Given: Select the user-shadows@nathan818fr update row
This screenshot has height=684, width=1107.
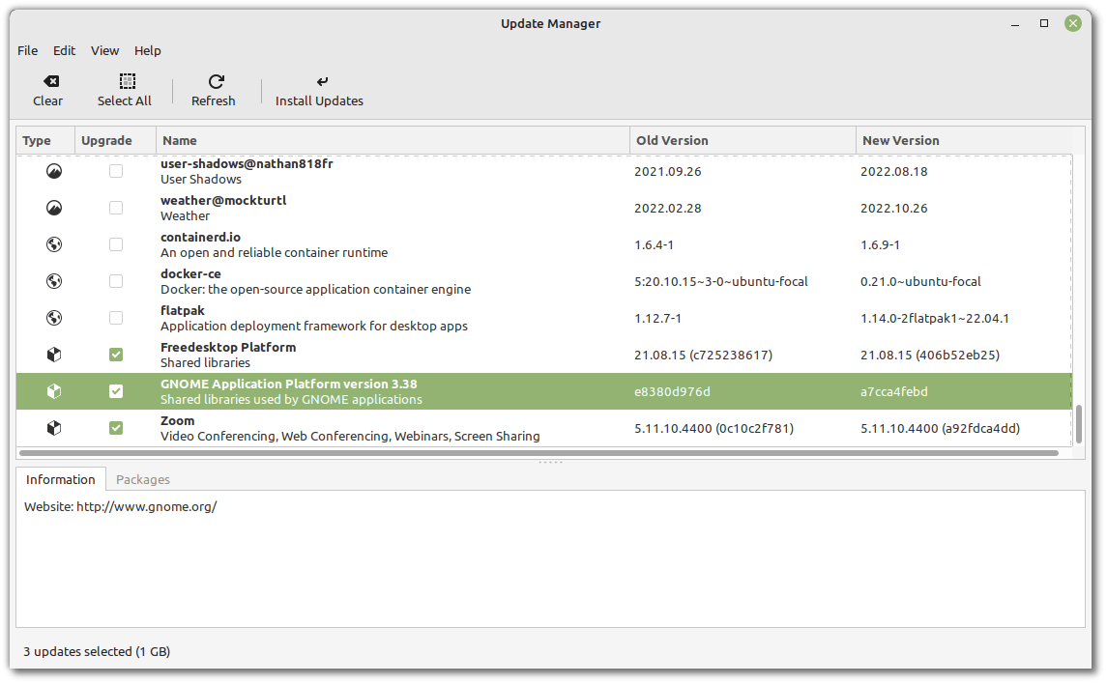Looking at the screenshot, I should point(387,171).
